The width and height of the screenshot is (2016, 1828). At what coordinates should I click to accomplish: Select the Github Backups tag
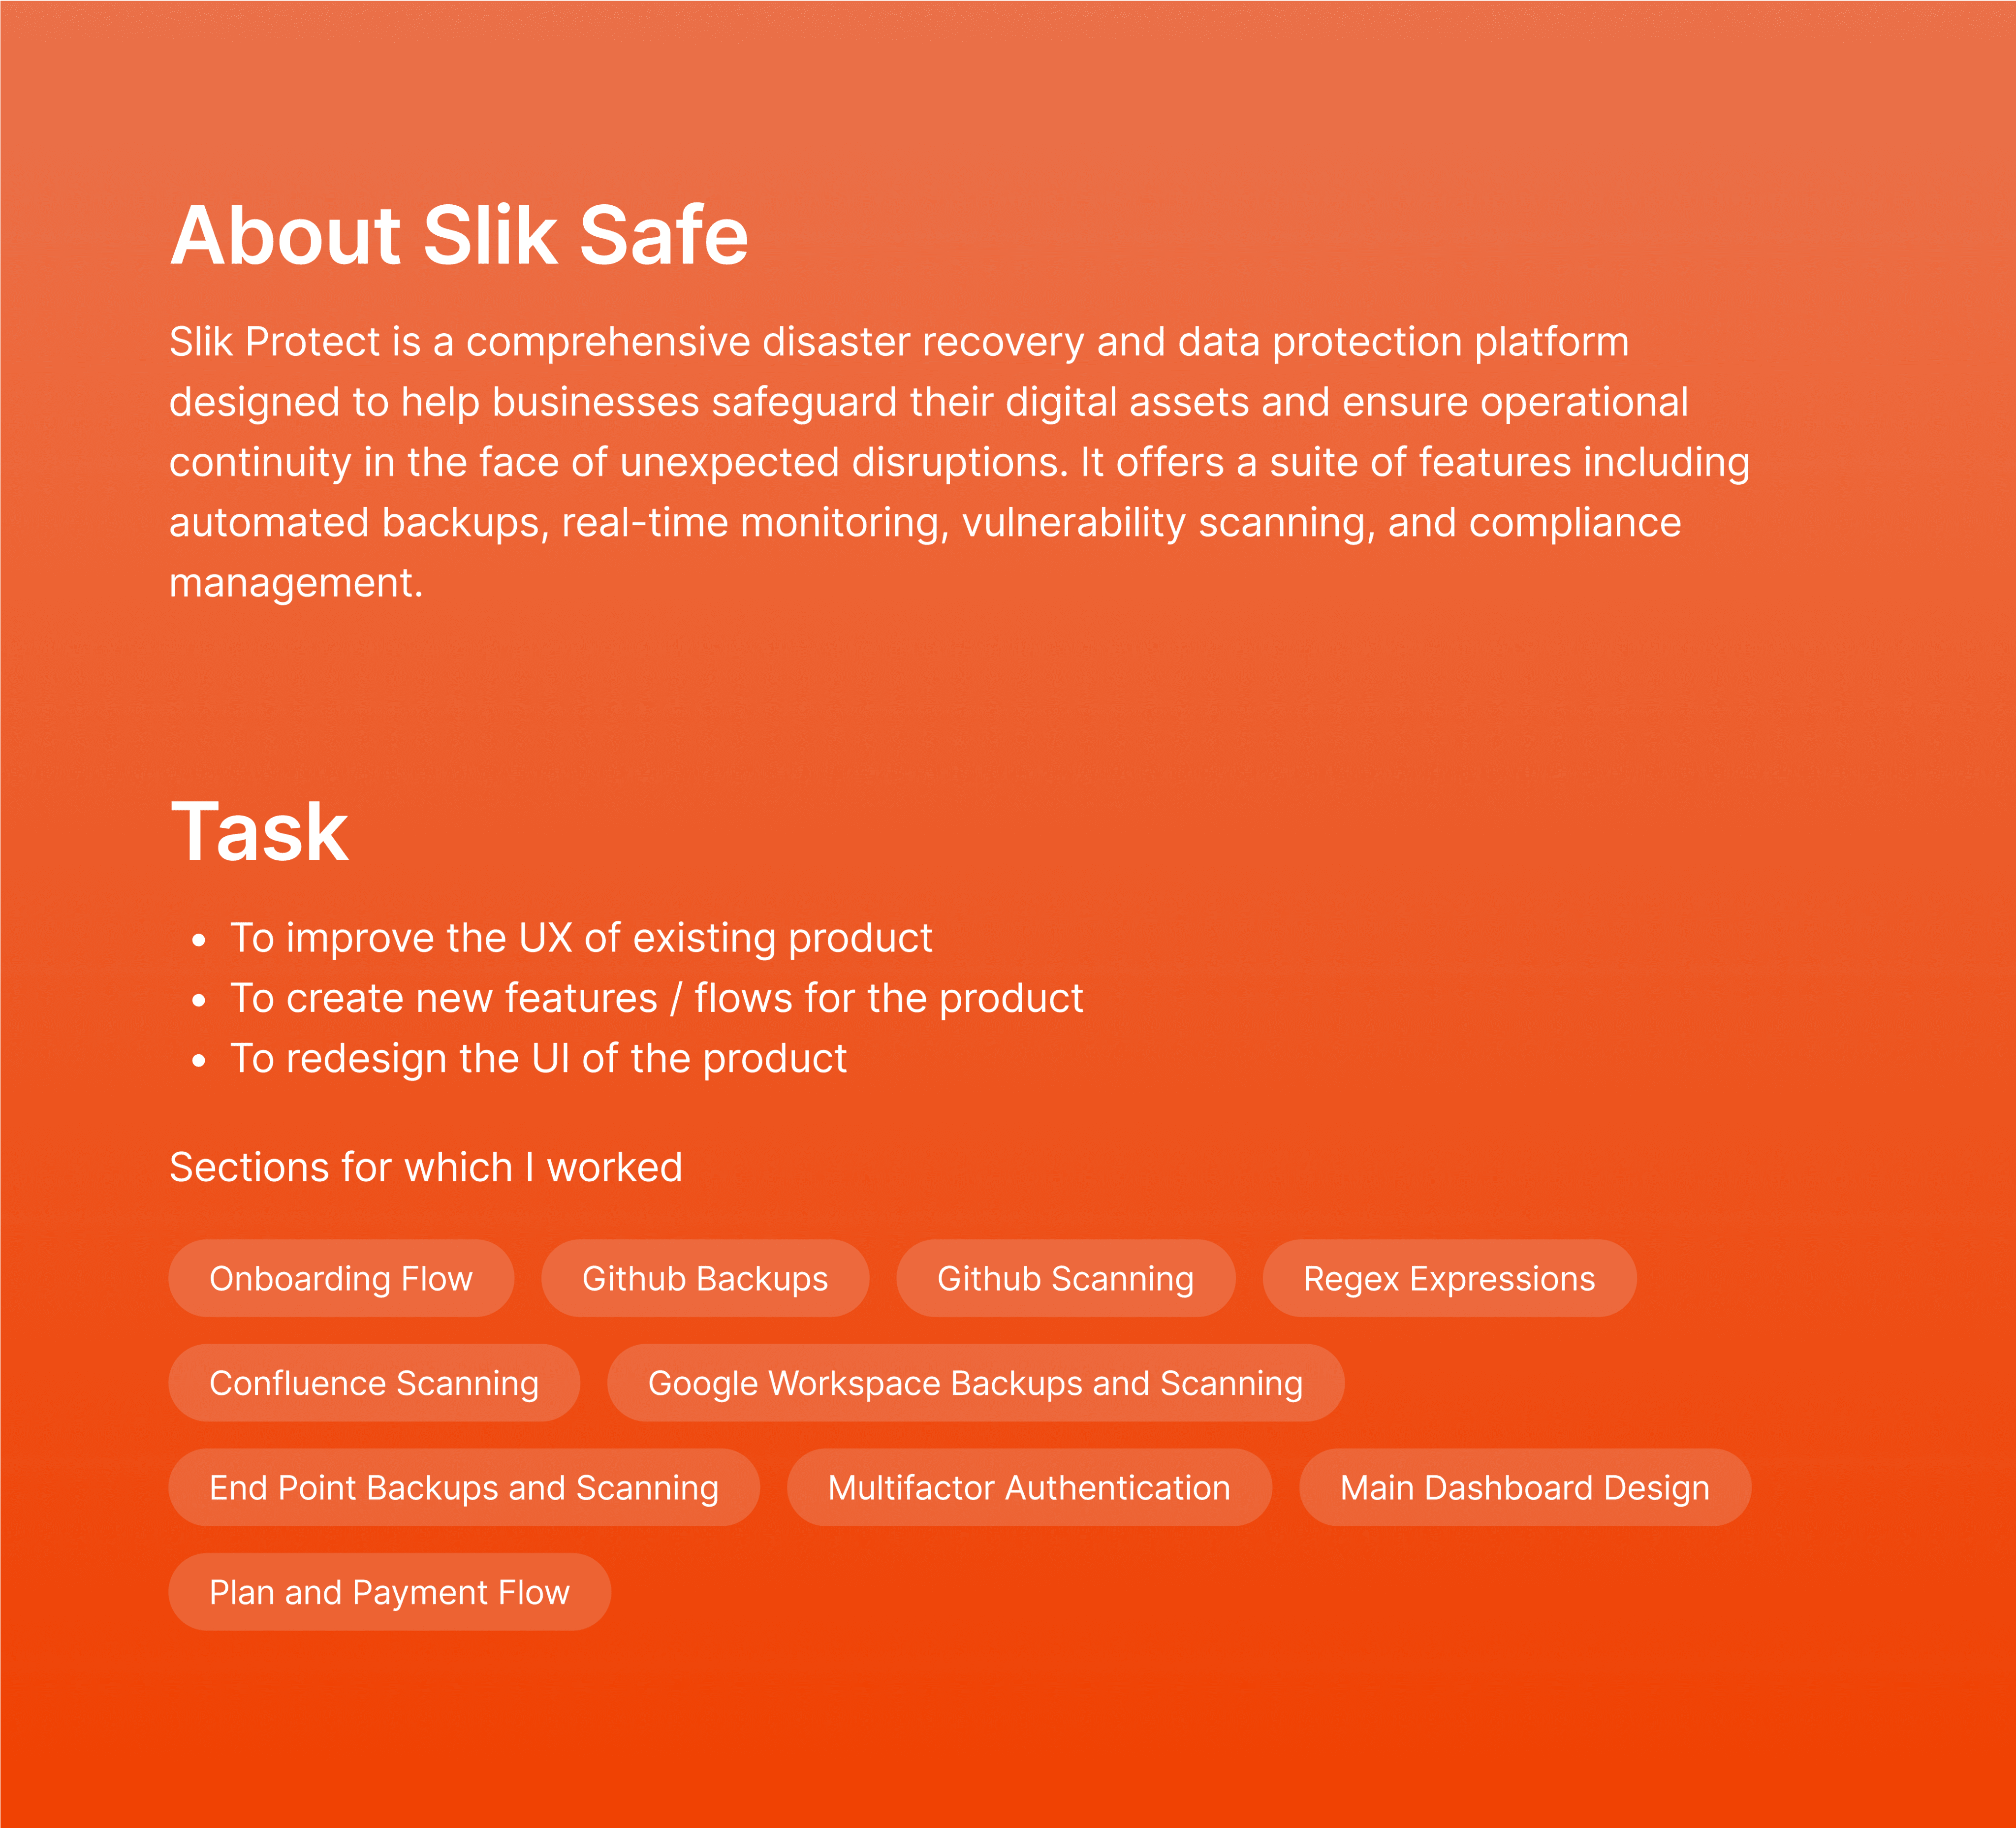pos(705,1278)
